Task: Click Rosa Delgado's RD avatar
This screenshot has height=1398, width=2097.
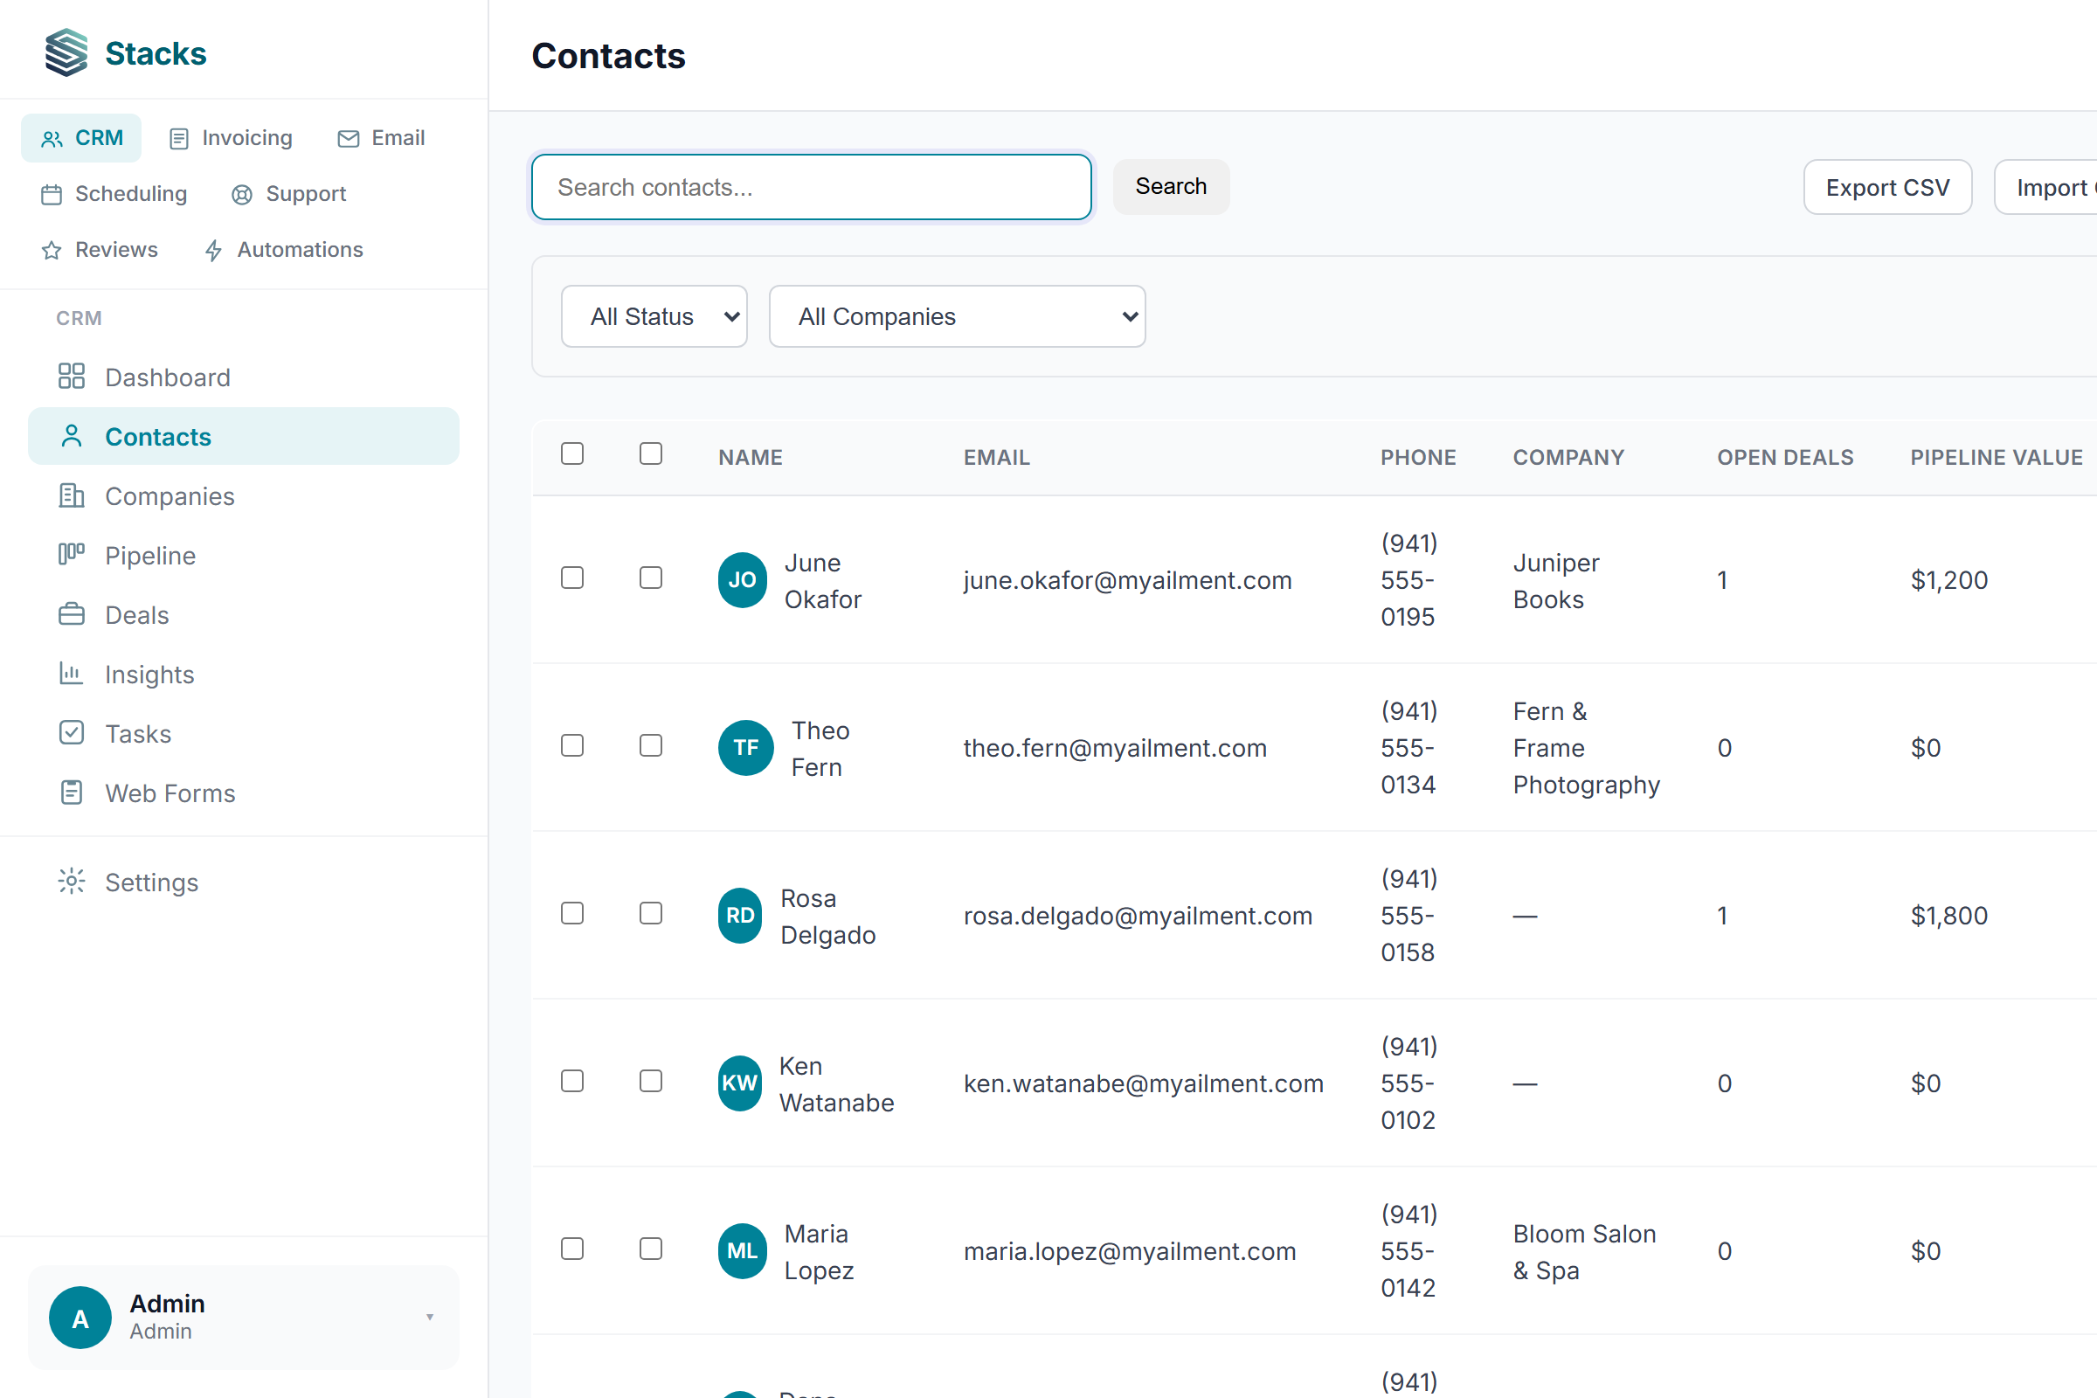Action: pos(740,915)
